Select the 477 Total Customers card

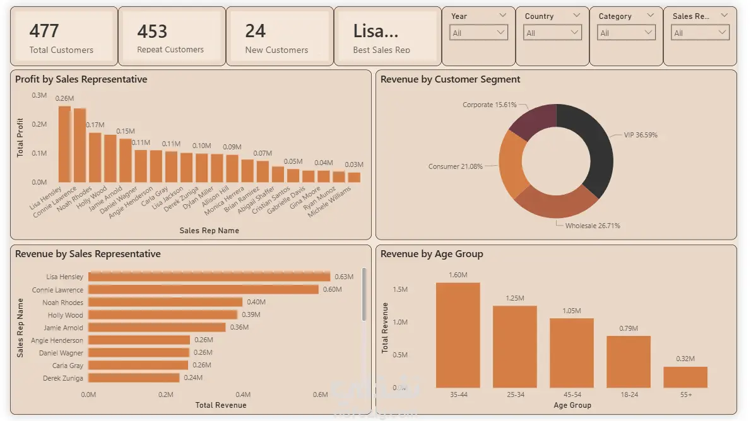point(64,37)
